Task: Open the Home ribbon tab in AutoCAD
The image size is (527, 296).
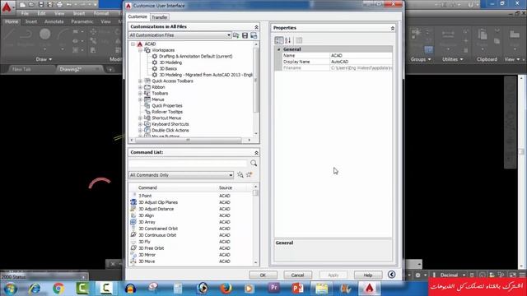Action: coord(12,21)
